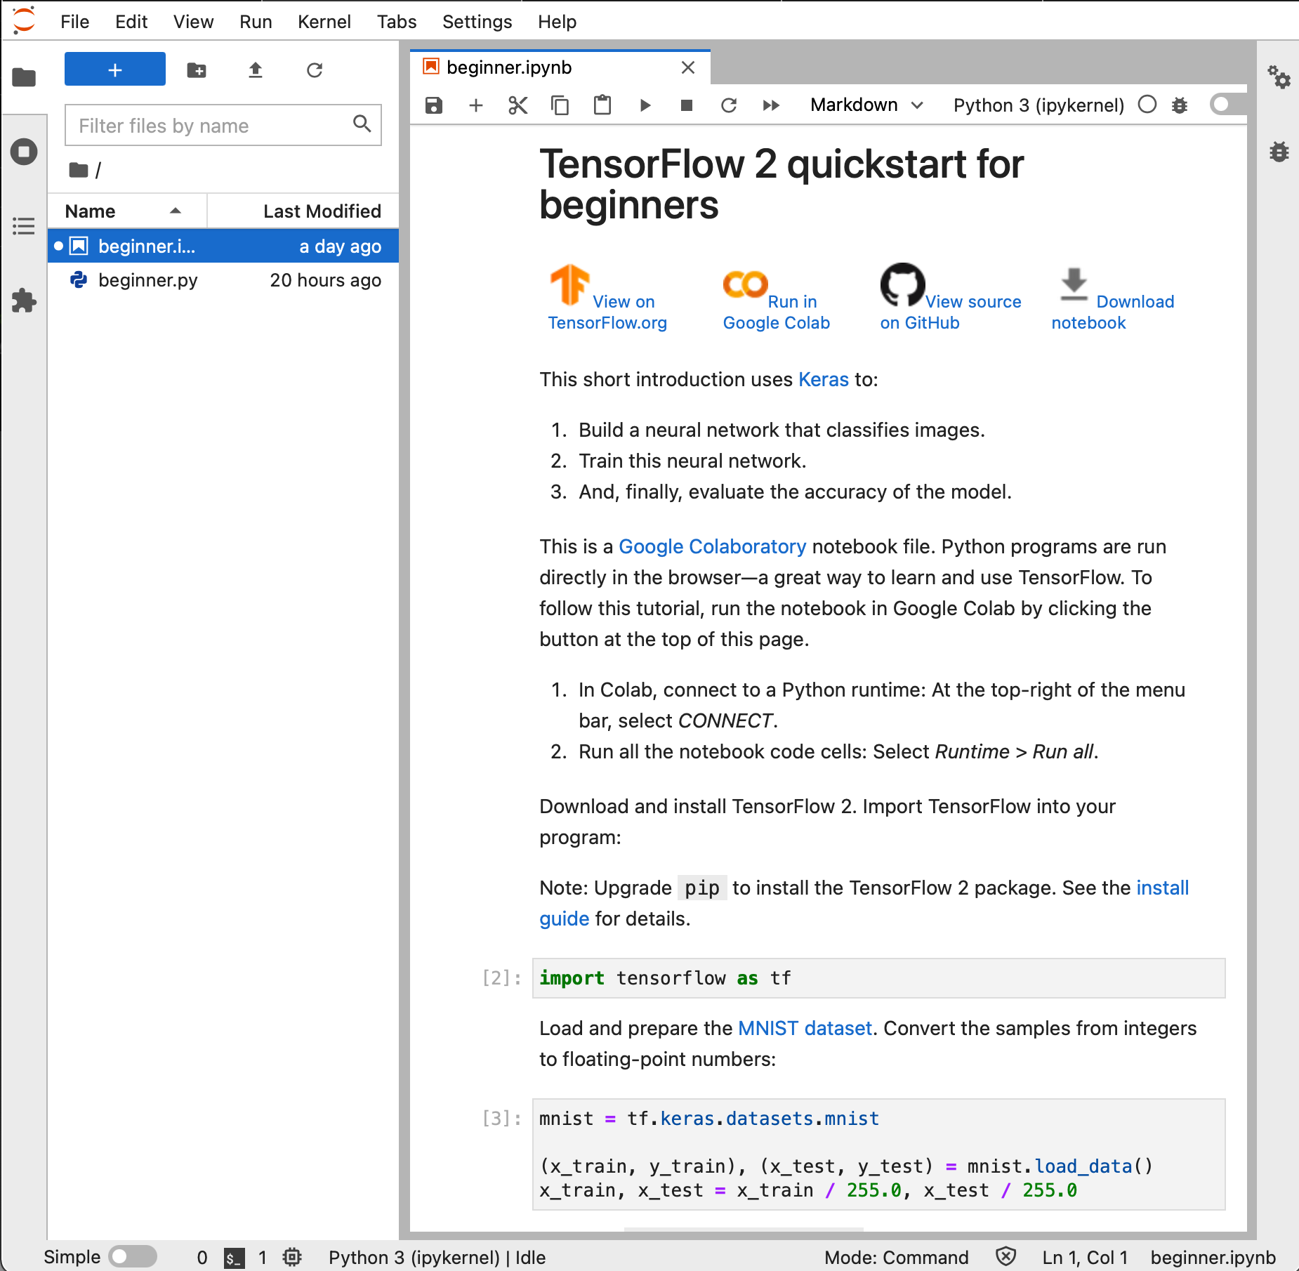This screenshot has width=1299, height=1271.
Task: Open the Tabs menu
Action: [397, 22]
